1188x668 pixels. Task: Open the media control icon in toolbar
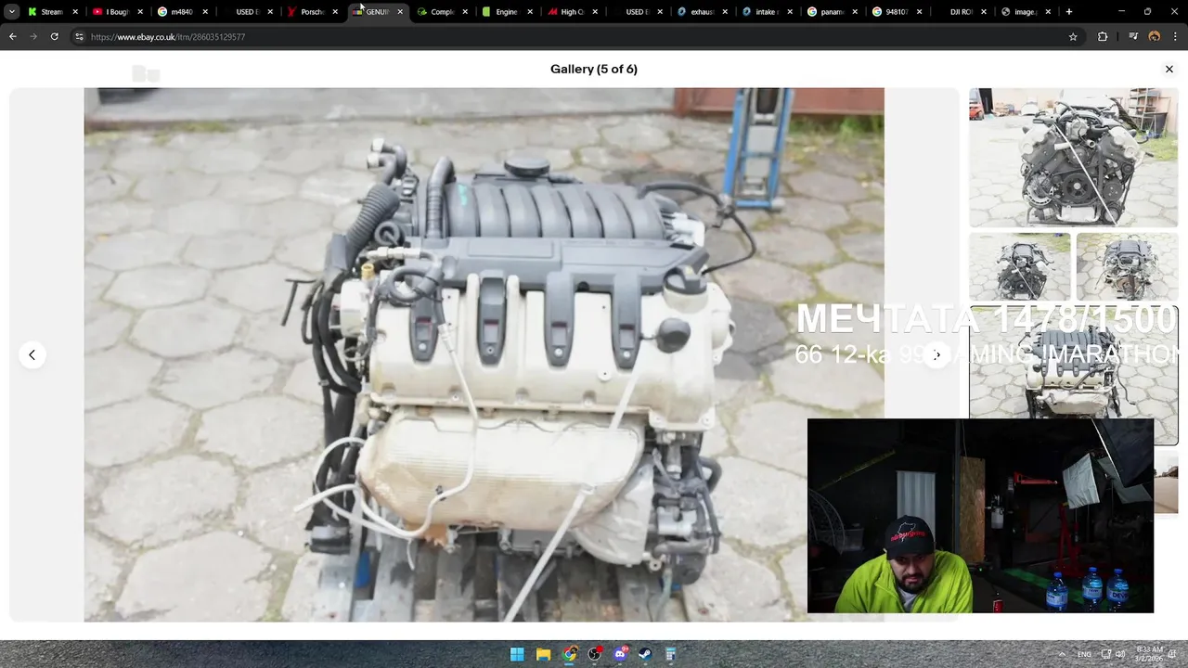click(x=1133, y=36)
